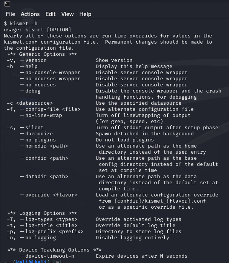Click the 'usage: kismet [OPTION]' line

(38, 30)
